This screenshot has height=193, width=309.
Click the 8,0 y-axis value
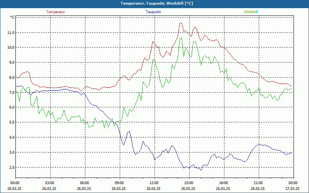coord(12,78)
